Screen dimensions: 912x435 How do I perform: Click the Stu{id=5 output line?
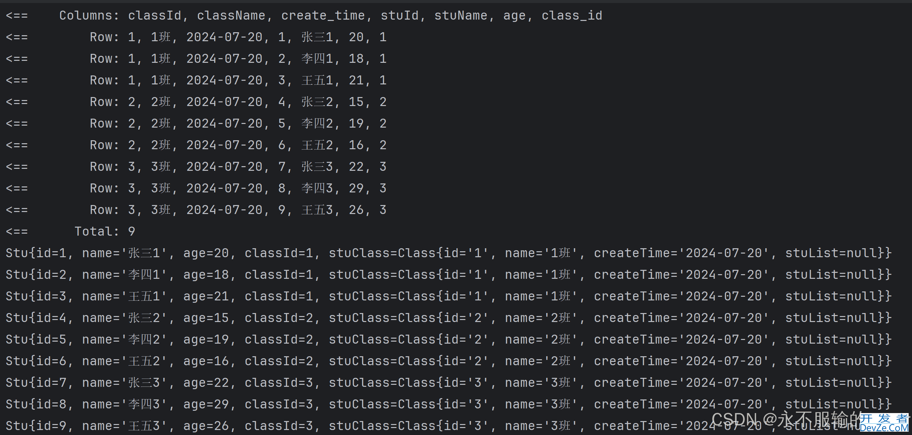tap(448, 339)
